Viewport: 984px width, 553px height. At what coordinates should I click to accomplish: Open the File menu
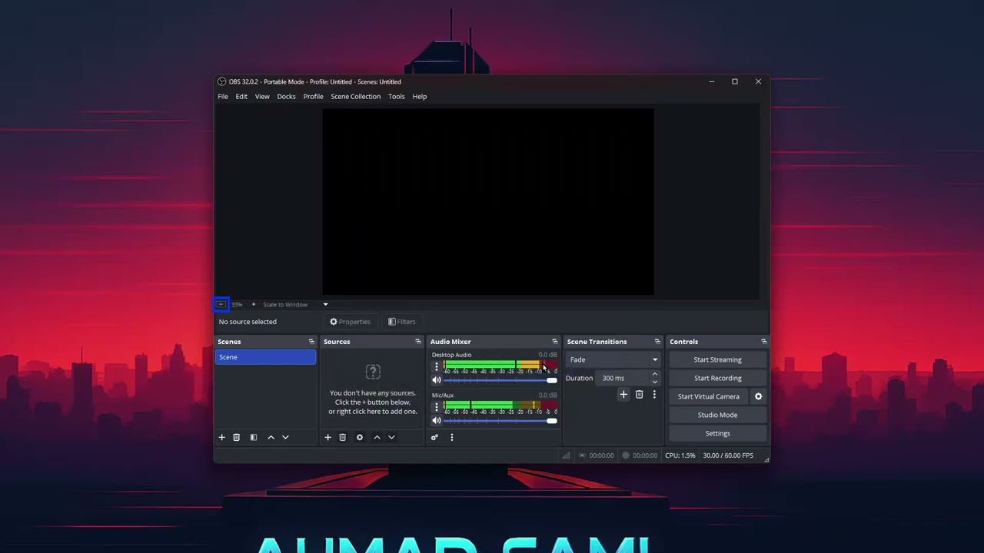223,97
